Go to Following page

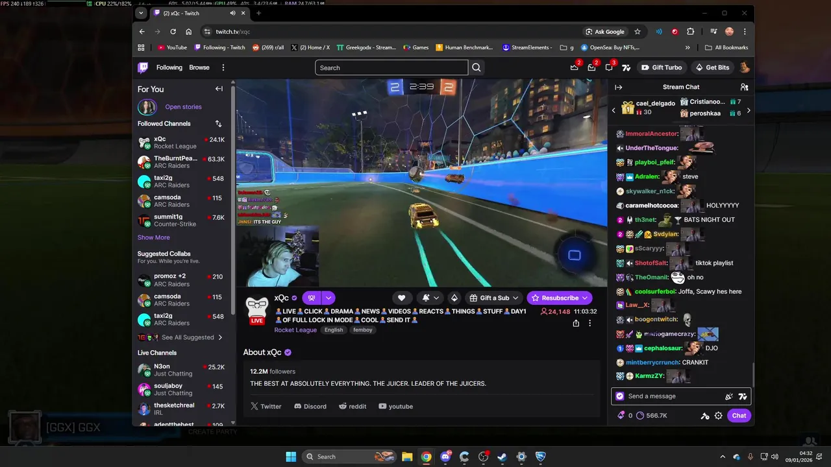pyautogui.click(x=169, y=67)
